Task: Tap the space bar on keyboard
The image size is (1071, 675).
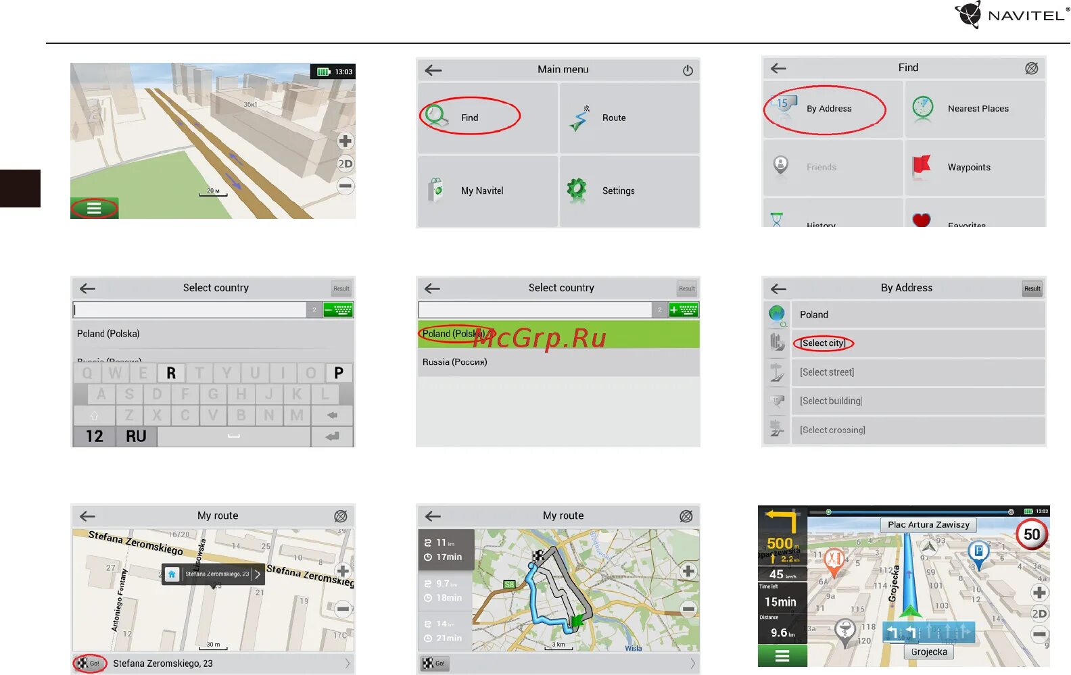Action: (234, 436)
